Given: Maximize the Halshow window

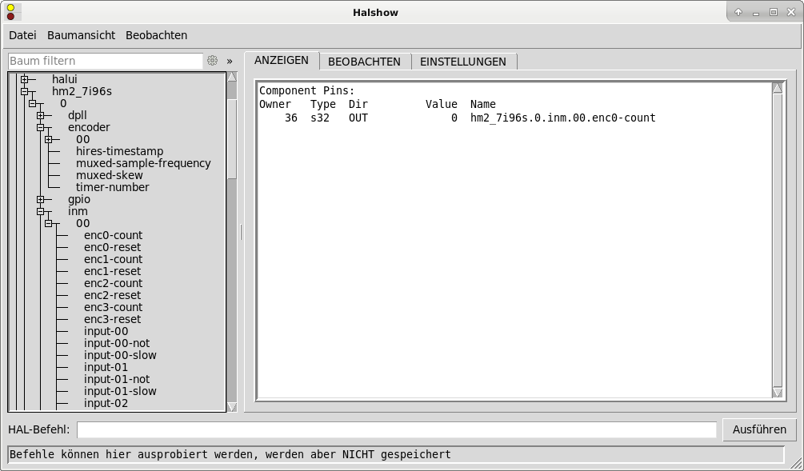Looking at the screenshot, I should [x=774, y=12].
